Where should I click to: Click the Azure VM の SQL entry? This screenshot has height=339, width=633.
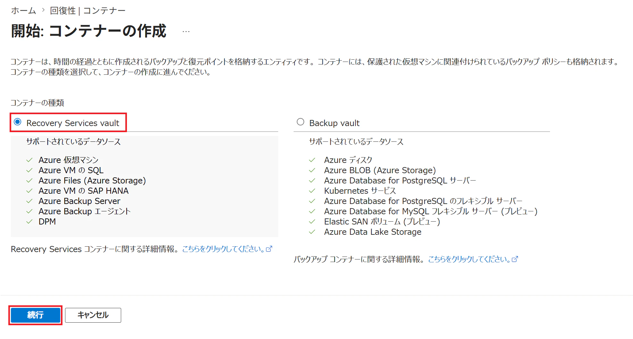(x=71, y=170)
